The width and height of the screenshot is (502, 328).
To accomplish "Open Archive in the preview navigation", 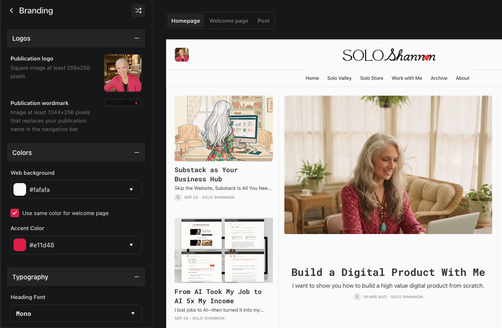I will point(439,78).
